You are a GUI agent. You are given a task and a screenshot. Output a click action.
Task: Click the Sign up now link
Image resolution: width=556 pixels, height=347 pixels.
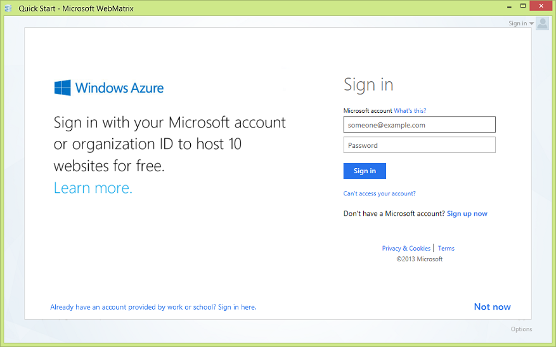pyautogui.click(x=467, y=214)
